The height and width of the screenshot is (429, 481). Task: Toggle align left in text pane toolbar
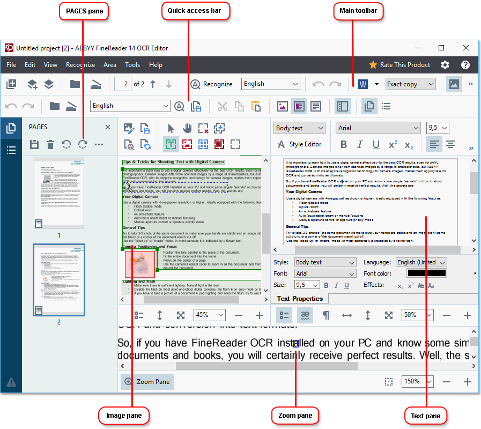[x=434, y=144]
